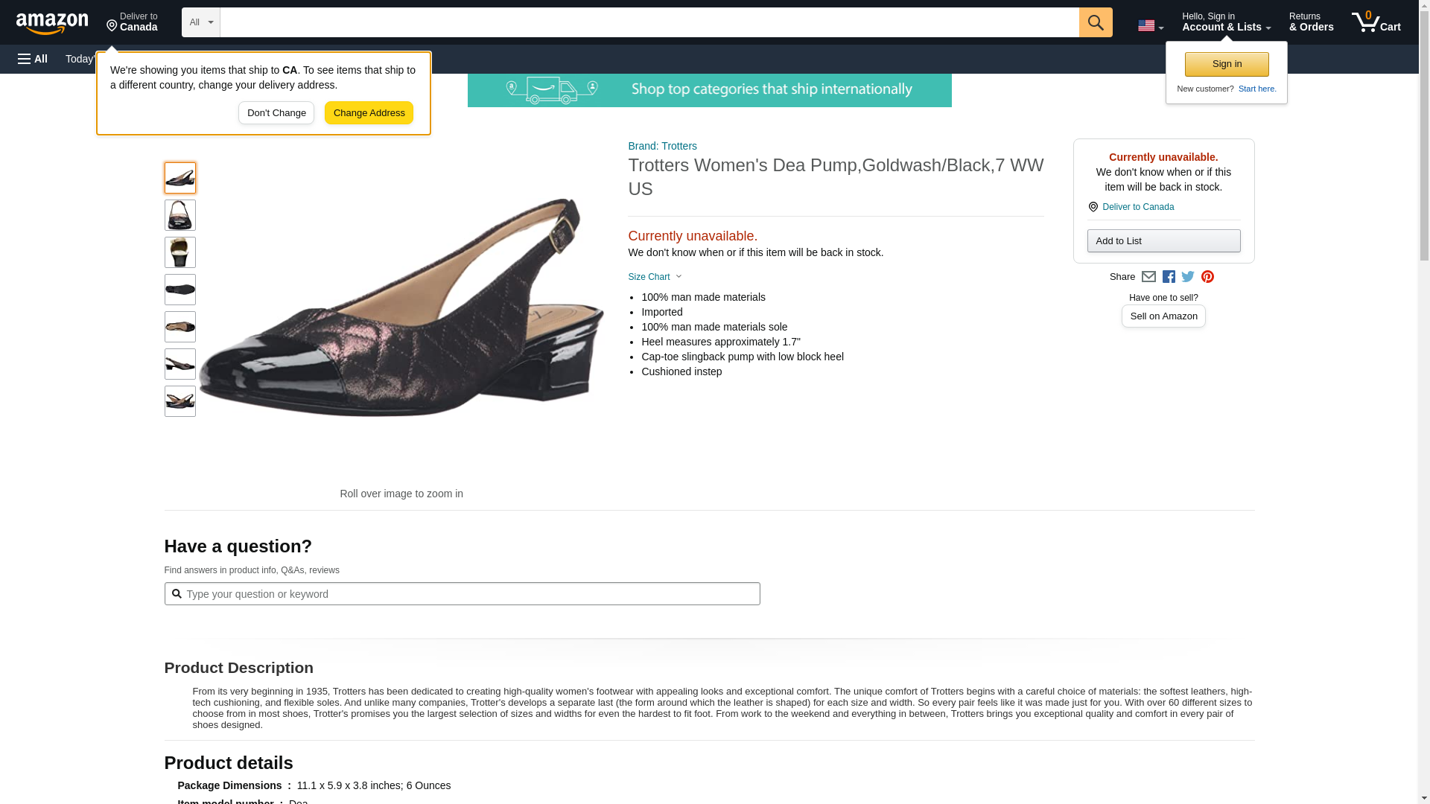
Task: Share on Twitter icon
Action: click(1188, 277)
